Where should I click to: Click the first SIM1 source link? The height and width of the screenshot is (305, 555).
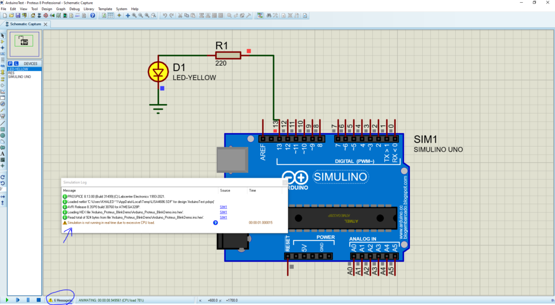[x=223, y=207]
